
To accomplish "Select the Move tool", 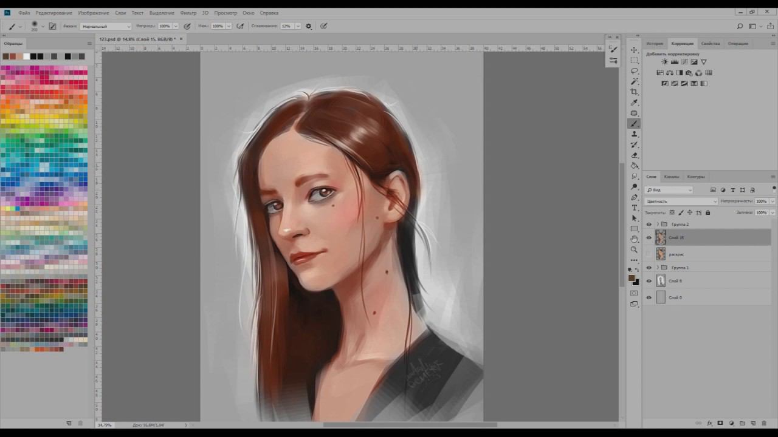I will click(x=634, y=50).
